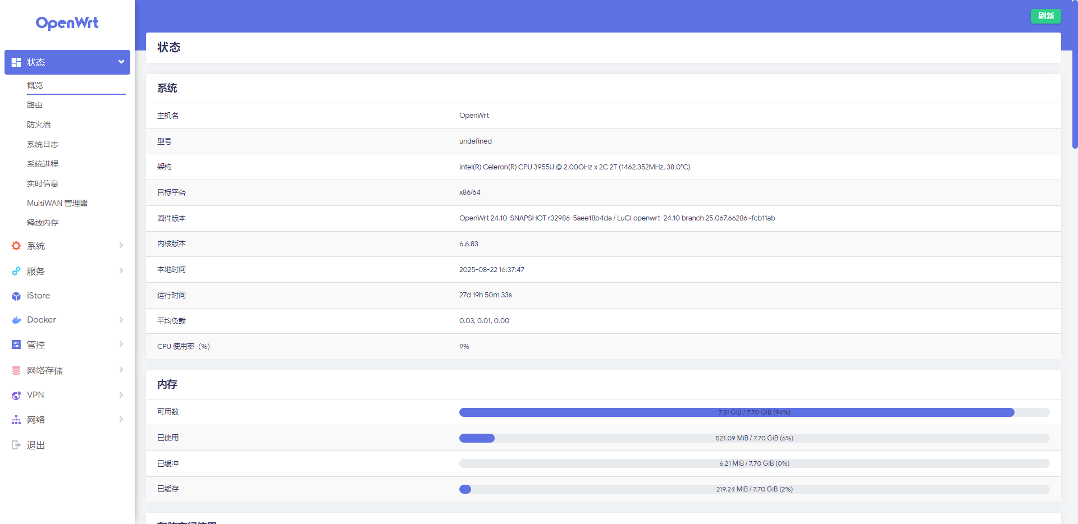Image resolution: width=1078 pixels, height=524 pixels.
Task: Click the VPN icon in sidebar
Action: click(16, 395)
